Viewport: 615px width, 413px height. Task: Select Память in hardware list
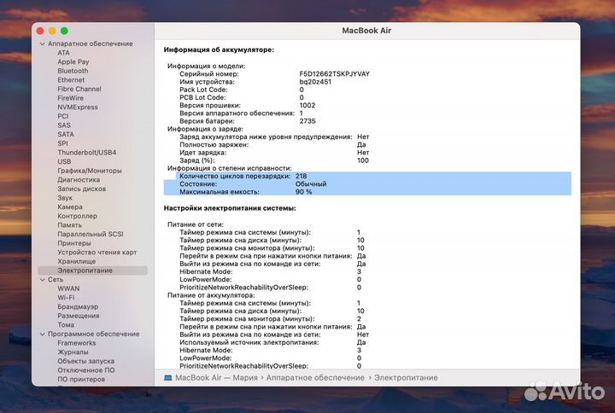point(69,225)
